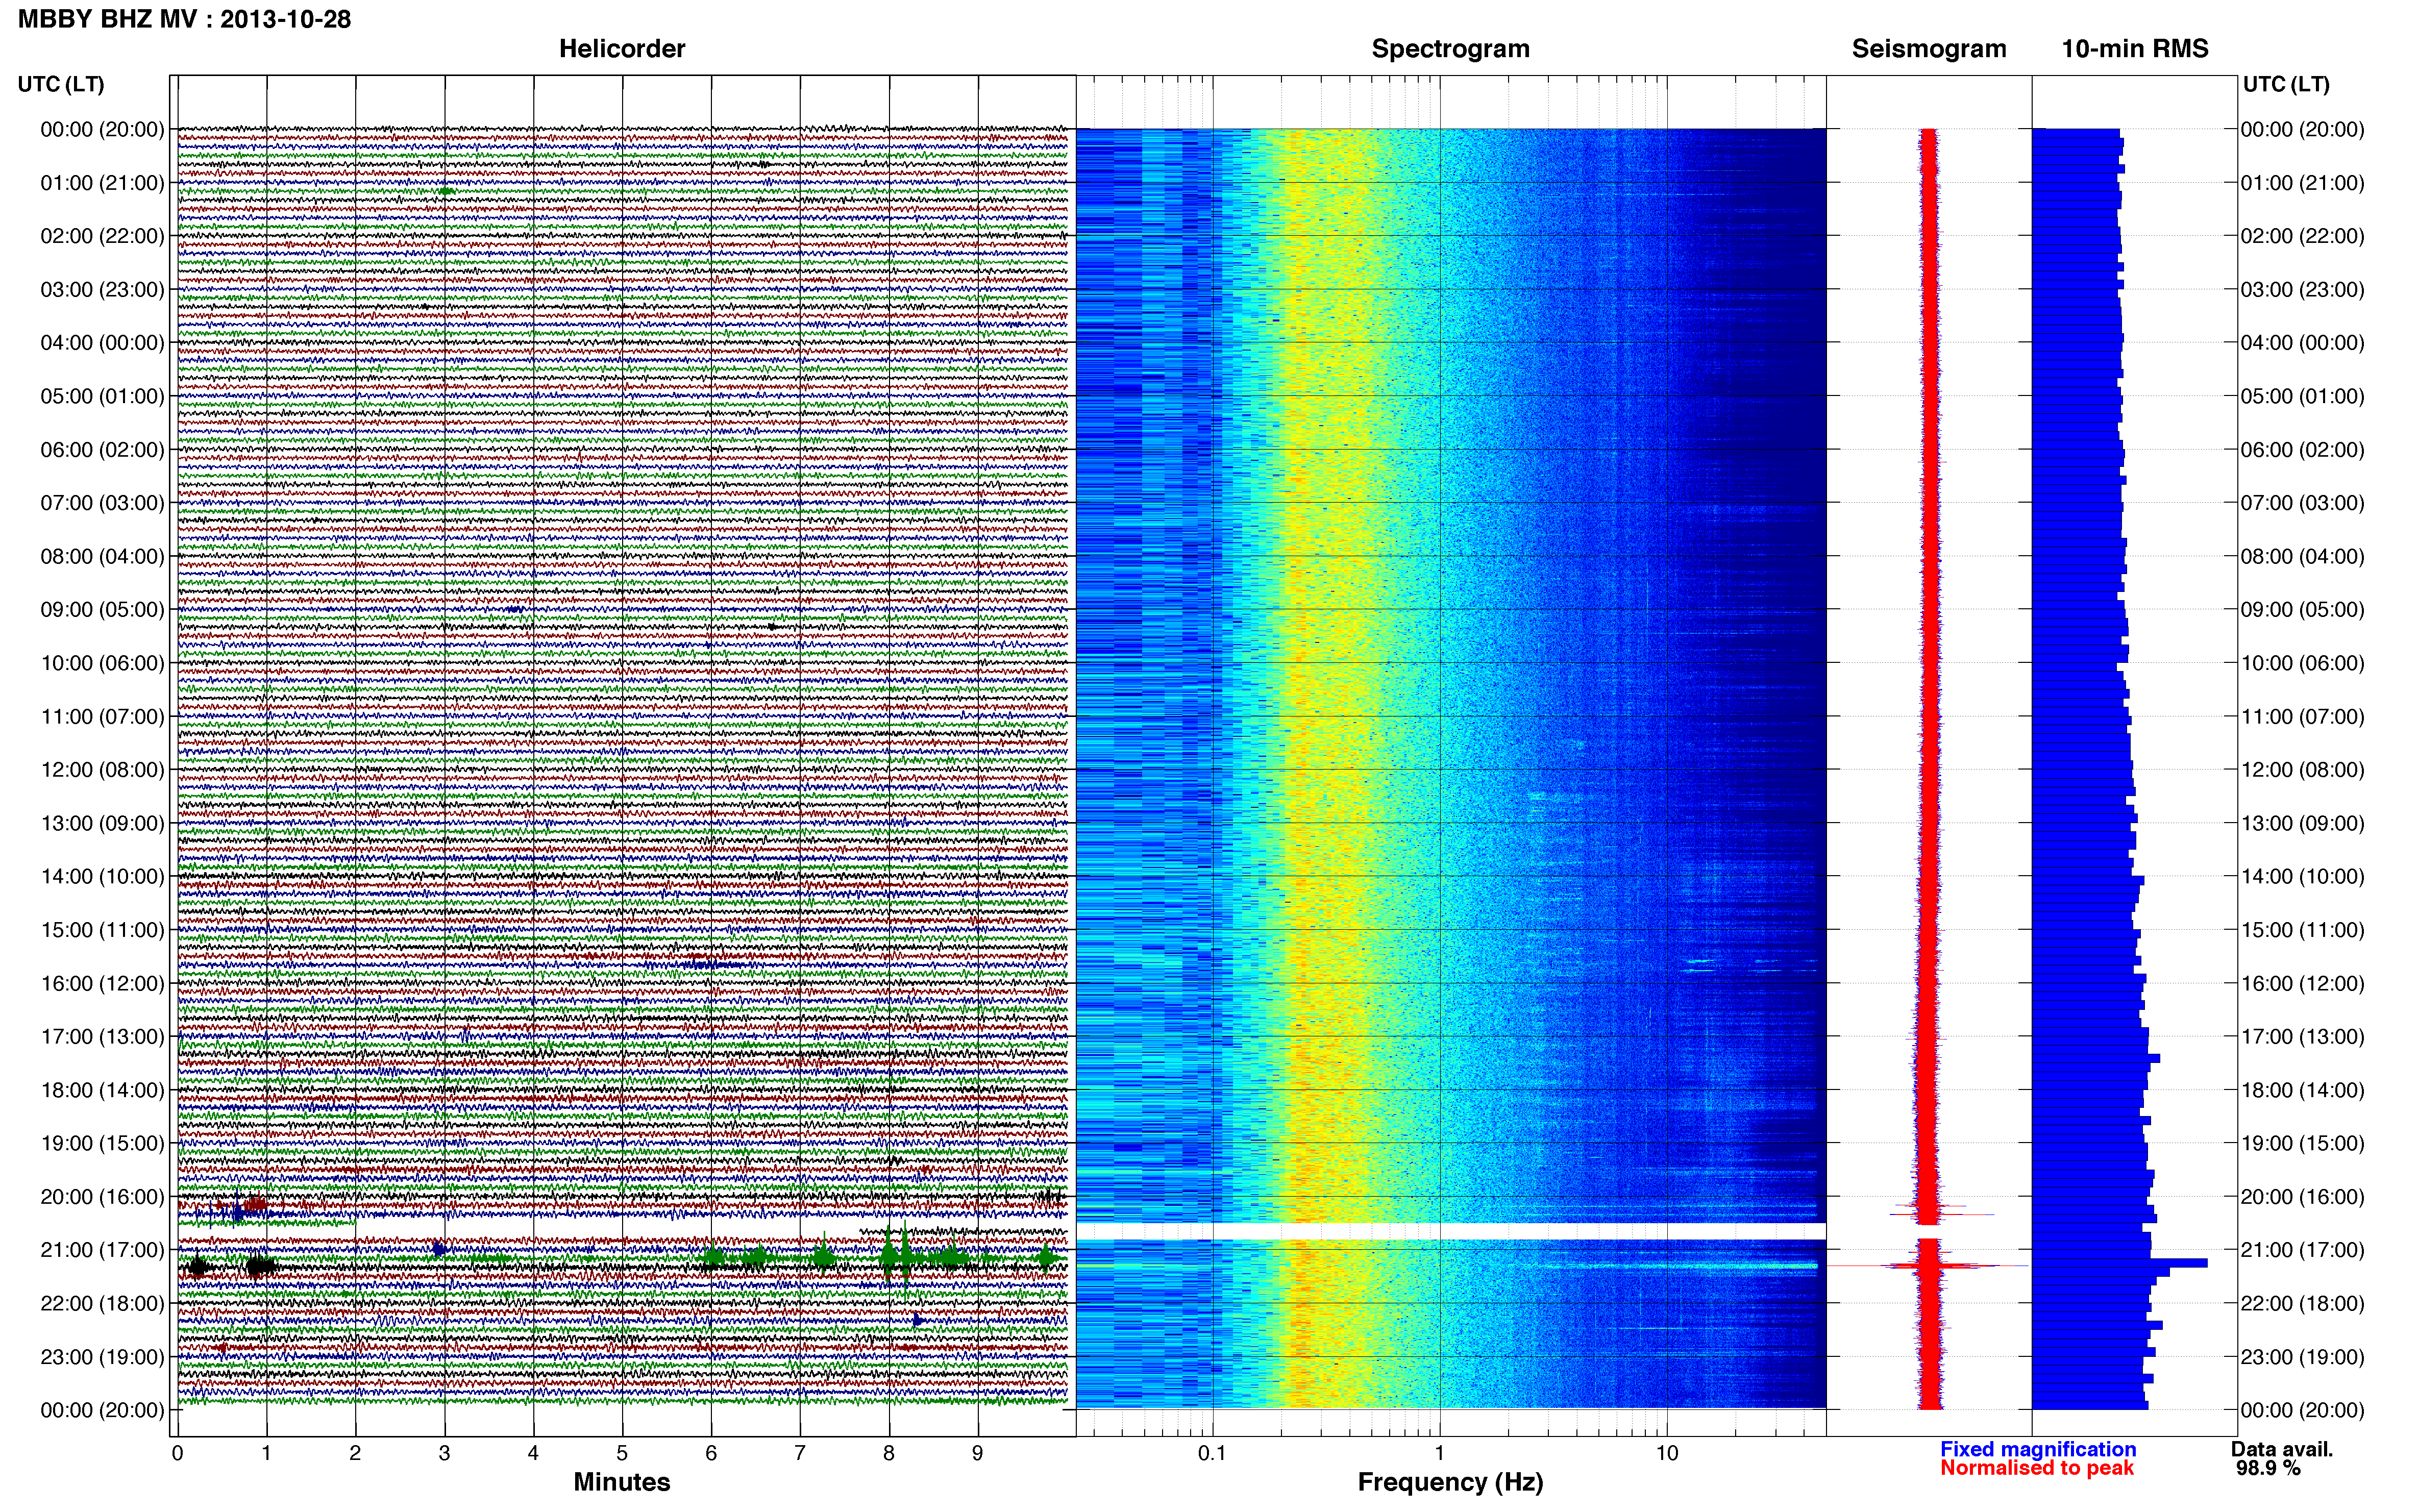Click the 'Fixed magnification' legend text
The width and height of the screenshot is (2419, 1512).
tap(2038, 1449)
